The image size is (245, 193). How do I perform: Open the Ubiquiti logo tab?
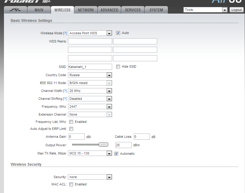[x=16, y=10]
